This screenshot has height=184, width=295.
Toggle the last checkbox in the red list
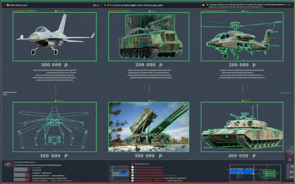pos(132,181)
